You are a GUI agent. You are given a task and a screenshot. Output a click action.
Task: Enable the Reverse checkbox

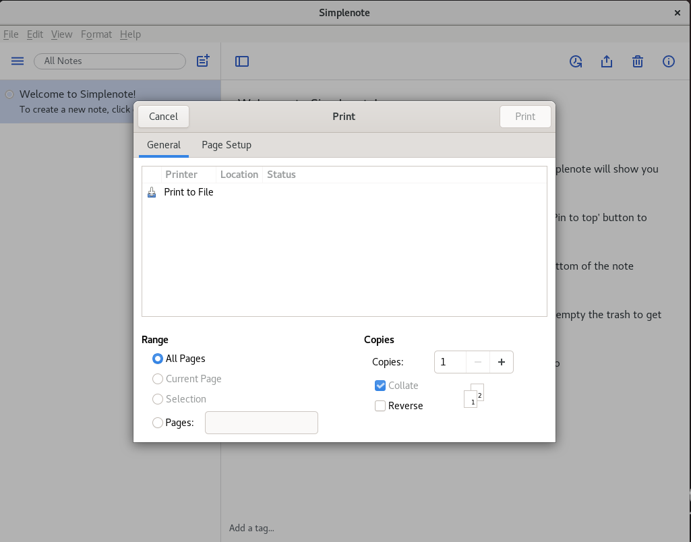pyautogui.click(x=380, y=406)
